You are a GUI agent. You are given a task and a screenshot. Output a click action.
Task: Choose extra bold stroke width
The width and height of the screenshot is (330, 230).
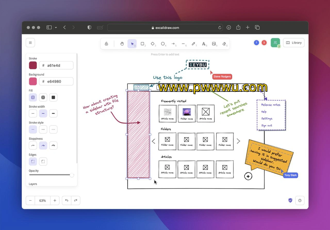point(53,114)
